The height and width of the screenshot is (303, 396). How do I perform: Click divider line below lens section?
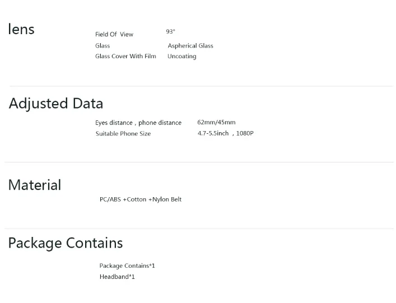click(x=201, y=86)
